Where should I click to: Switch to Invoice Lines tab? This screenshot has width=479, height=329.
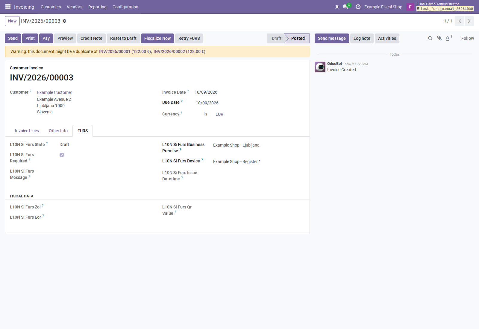[x=27, y=131]
